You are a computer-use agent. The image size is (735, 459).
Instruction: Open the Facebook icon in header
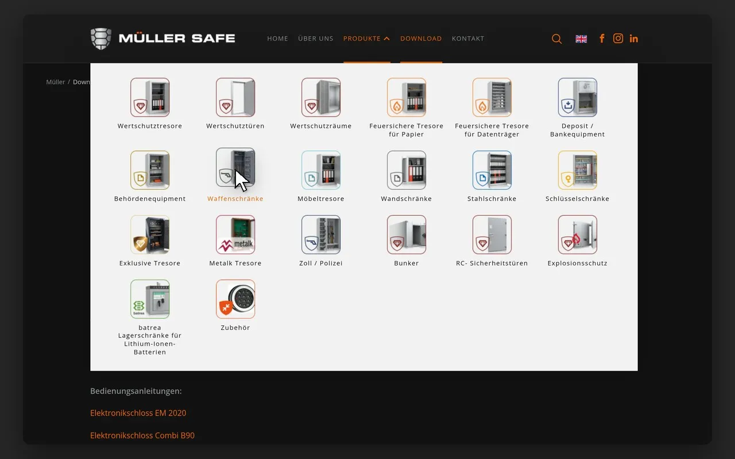pos(602,38)
